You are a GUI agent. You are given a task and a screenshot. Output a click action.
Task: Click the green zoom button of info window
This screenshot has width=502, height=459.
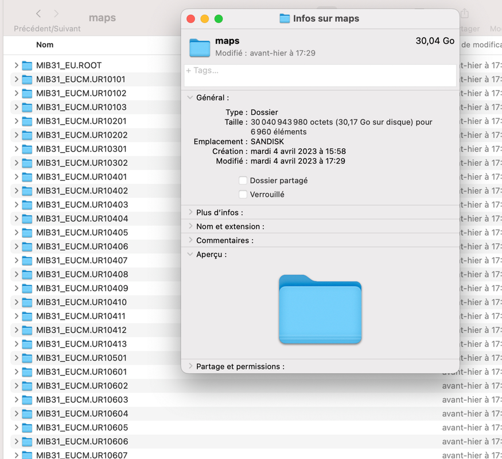(x=219, y=19)
